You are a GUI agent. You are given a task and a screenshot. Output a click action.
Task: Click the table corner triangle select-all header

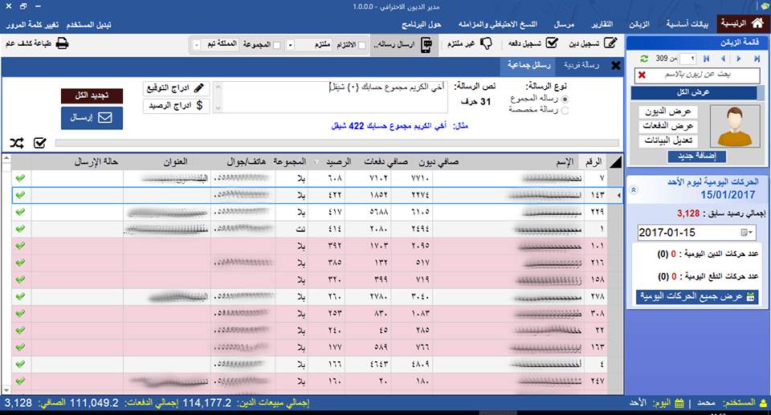(614, 162)
